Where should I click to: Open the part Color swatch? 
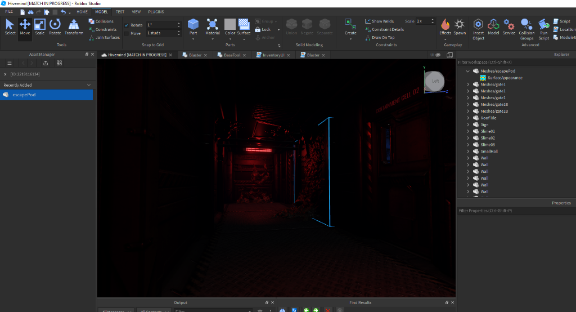(230, 24)
